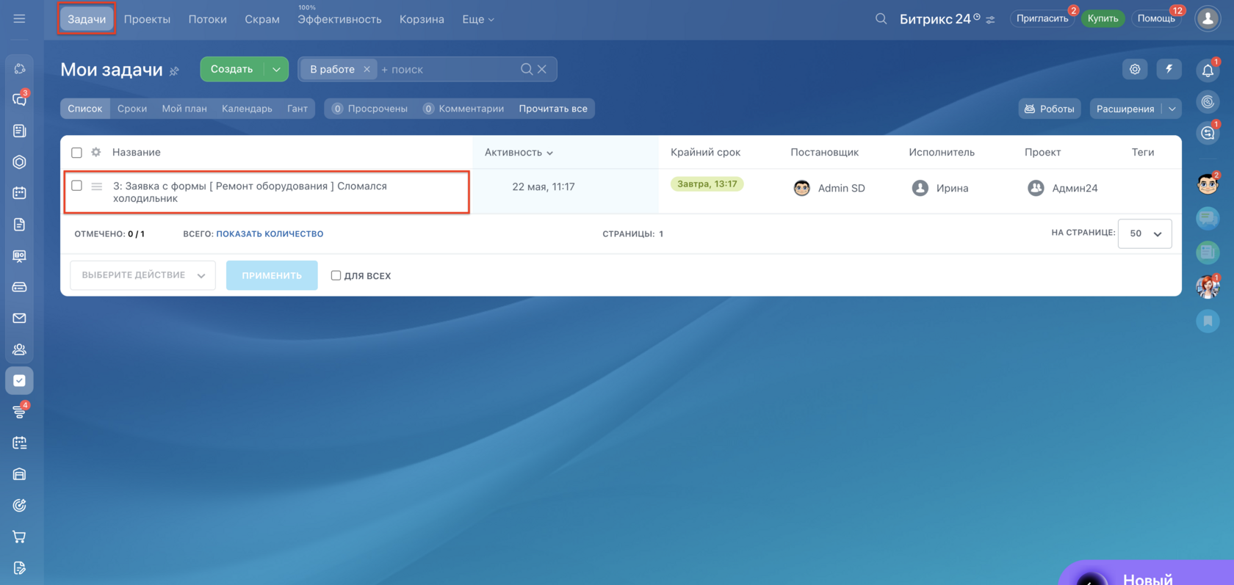This screenshot has width=1234, height=585.
Task: Open the contacts people icon in sidebar
Action: click(20, 349)
